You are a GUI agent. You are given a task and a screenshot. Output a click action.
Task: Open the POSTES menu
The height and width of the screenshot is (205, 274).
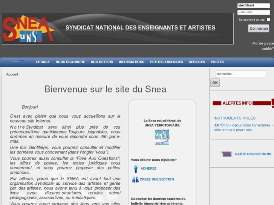coord(217,62)
